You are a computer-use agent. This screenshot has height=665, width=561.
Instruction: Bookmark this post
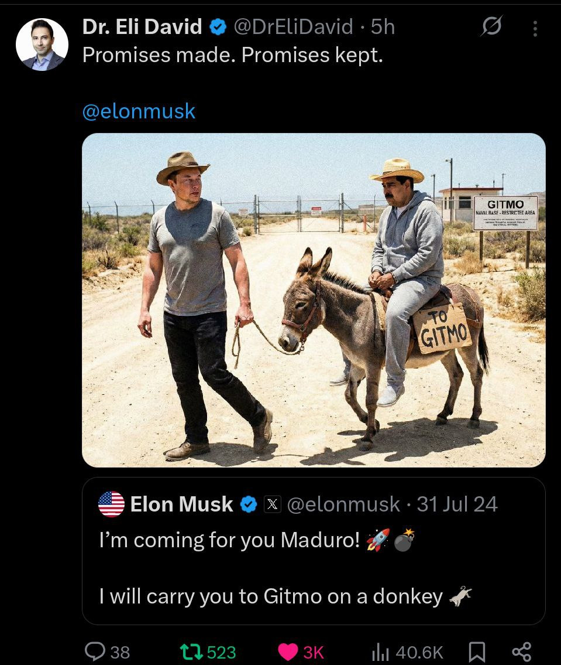(x=477, y=651)
